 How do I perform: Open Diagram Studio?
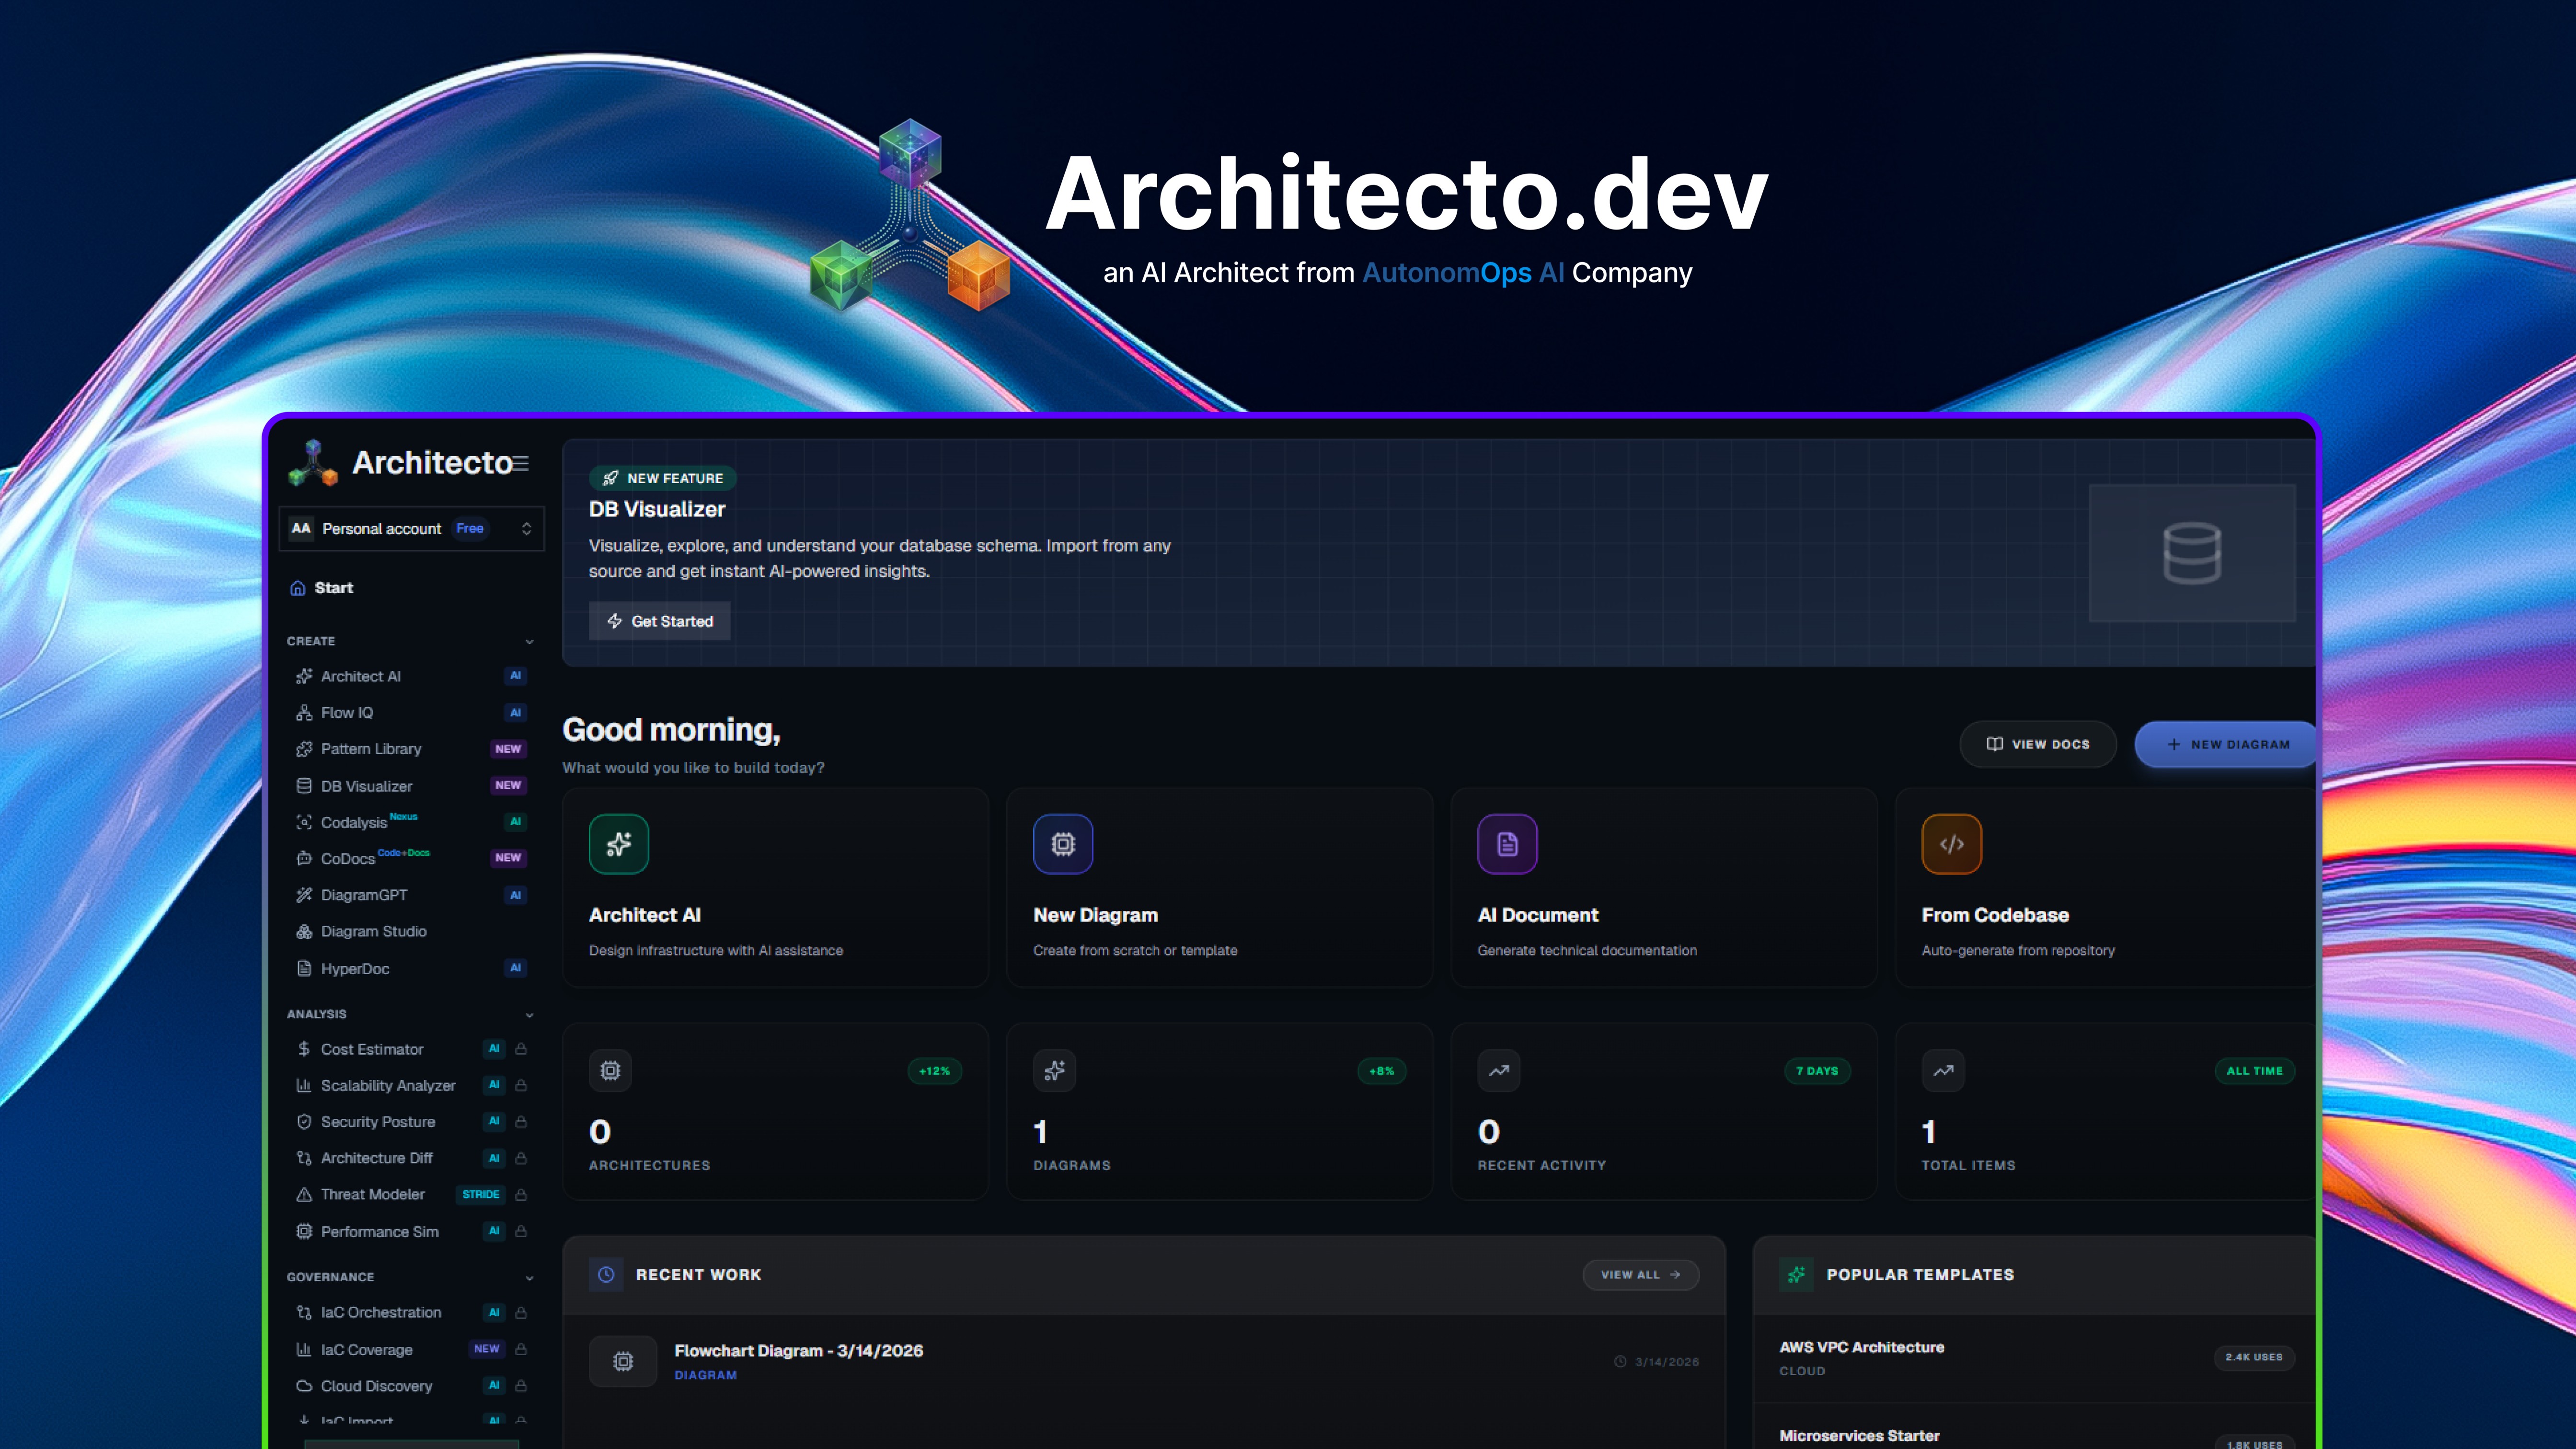coord(372,931)
